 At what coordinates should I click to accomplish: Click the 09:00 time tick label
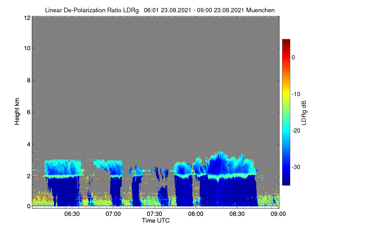tap(278, 214)
